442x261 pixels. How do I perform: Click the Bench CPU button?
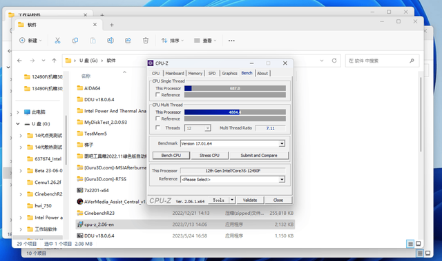pos(171,156)
